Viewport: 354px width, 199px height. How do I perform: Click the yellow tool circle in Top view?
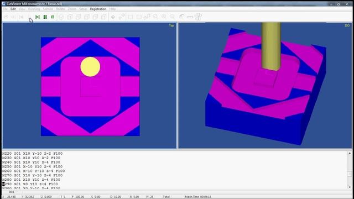point(90,67)
